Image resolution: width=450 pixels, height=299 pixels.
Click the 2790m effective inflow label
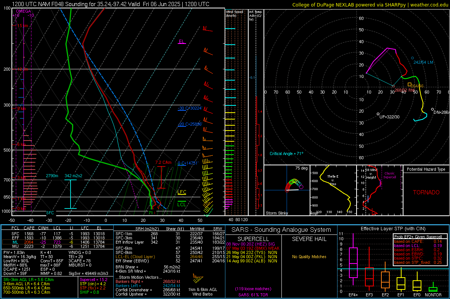[x=52, y=176]
